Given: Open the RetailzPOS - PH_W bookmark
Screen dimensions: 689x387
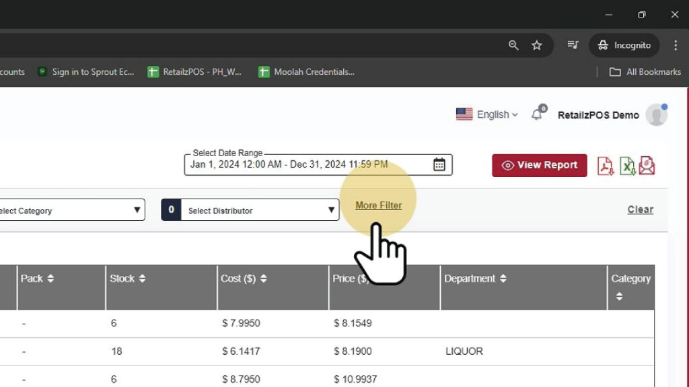Looking at the screenshot, I should (194, 72).
